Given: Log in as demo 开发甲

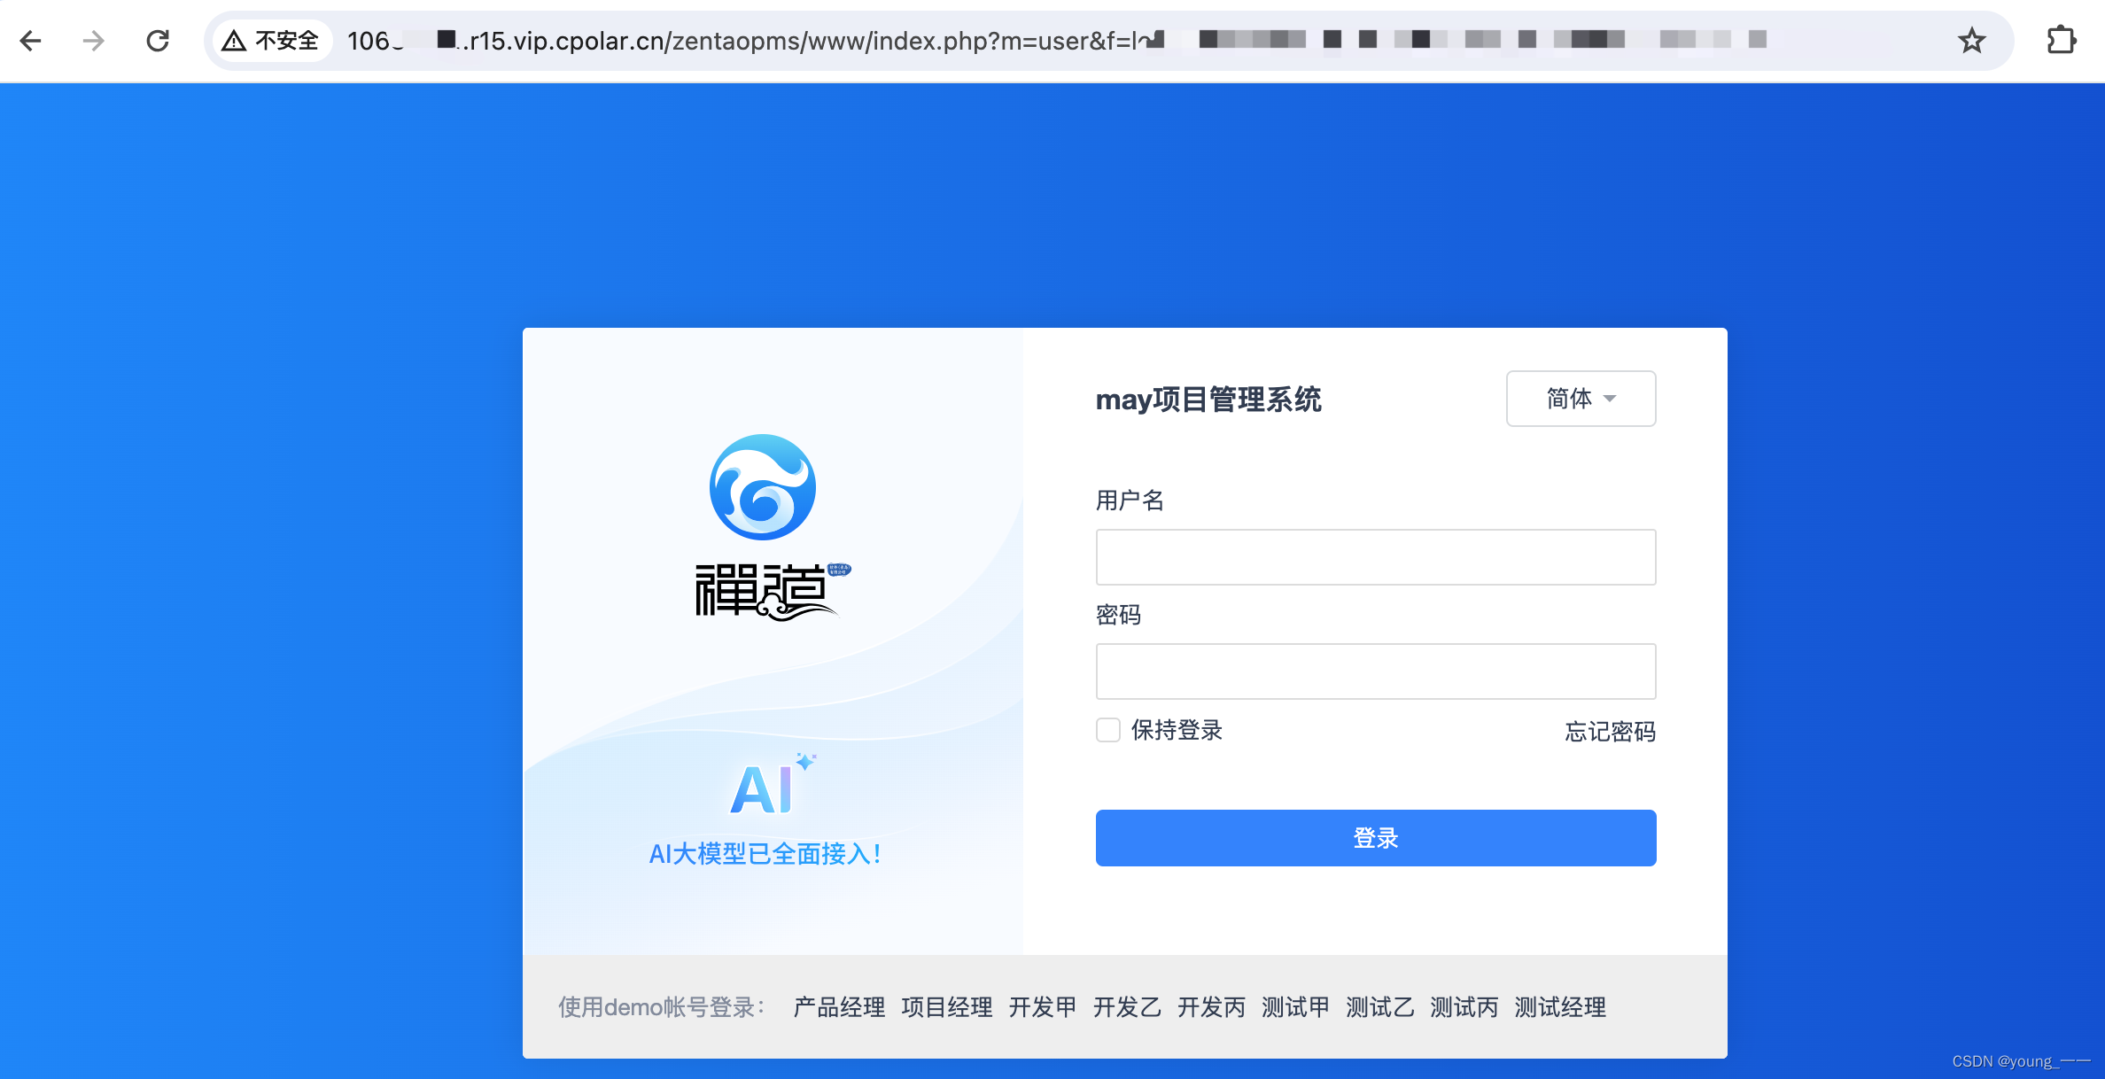Looking at the screenshot, I should [1043, 1007].
